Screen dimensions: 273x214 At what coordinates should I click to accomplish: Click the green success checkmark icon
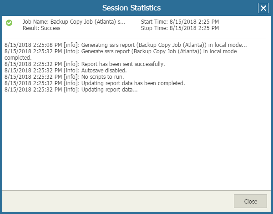coord(9,22)
